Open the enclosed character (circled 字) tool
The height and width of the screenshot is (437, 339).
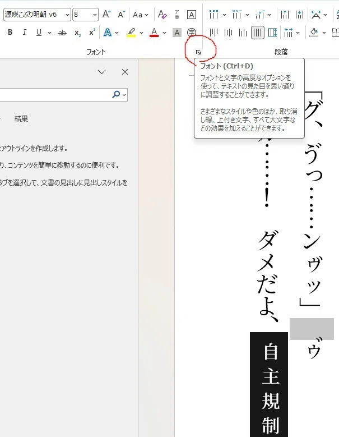(192, 33)
